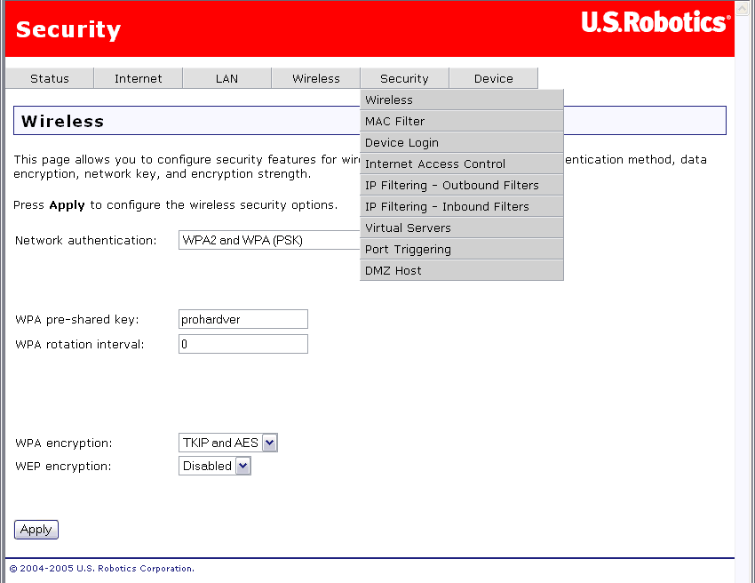Open the Status tab
The image size is (755, 583).
click(50, 78)
